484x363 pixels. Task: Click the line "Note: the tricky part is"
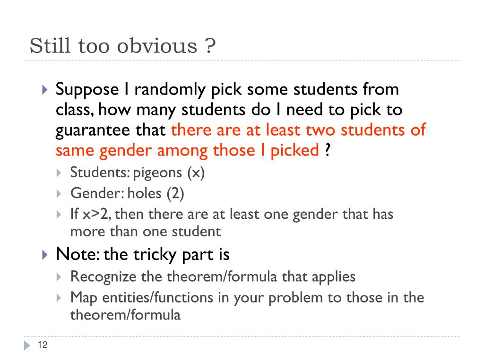pyautogui.click(x=143, y=254)
